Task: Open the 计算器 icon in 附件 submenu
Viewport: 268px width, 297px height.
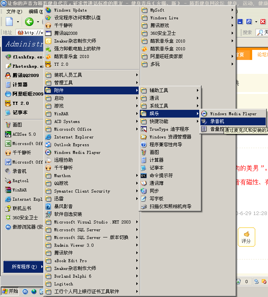Action: (144, 160)
